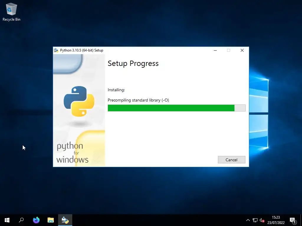Screen dimensions: 302x226
Task: Minimize the Python Setup window
Action: [x=215, y=50]
